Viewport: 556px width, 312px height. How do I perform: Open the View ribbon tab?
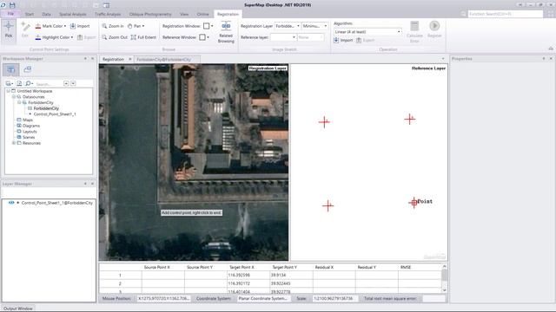pos(184,14)
